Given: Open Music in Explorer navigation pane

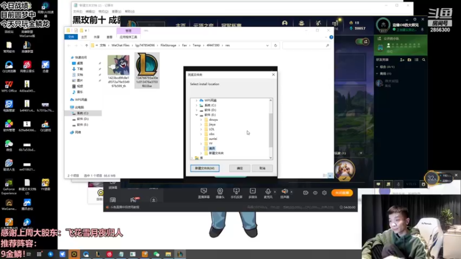Looking at the screenshot, I should (80, 92).
